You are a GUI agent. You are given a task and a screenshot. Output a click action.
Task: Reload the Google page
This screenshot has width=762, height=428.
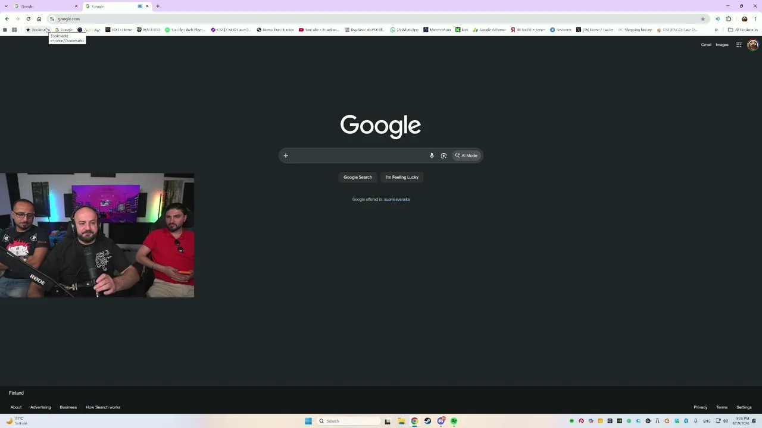[x=28, y=19]
